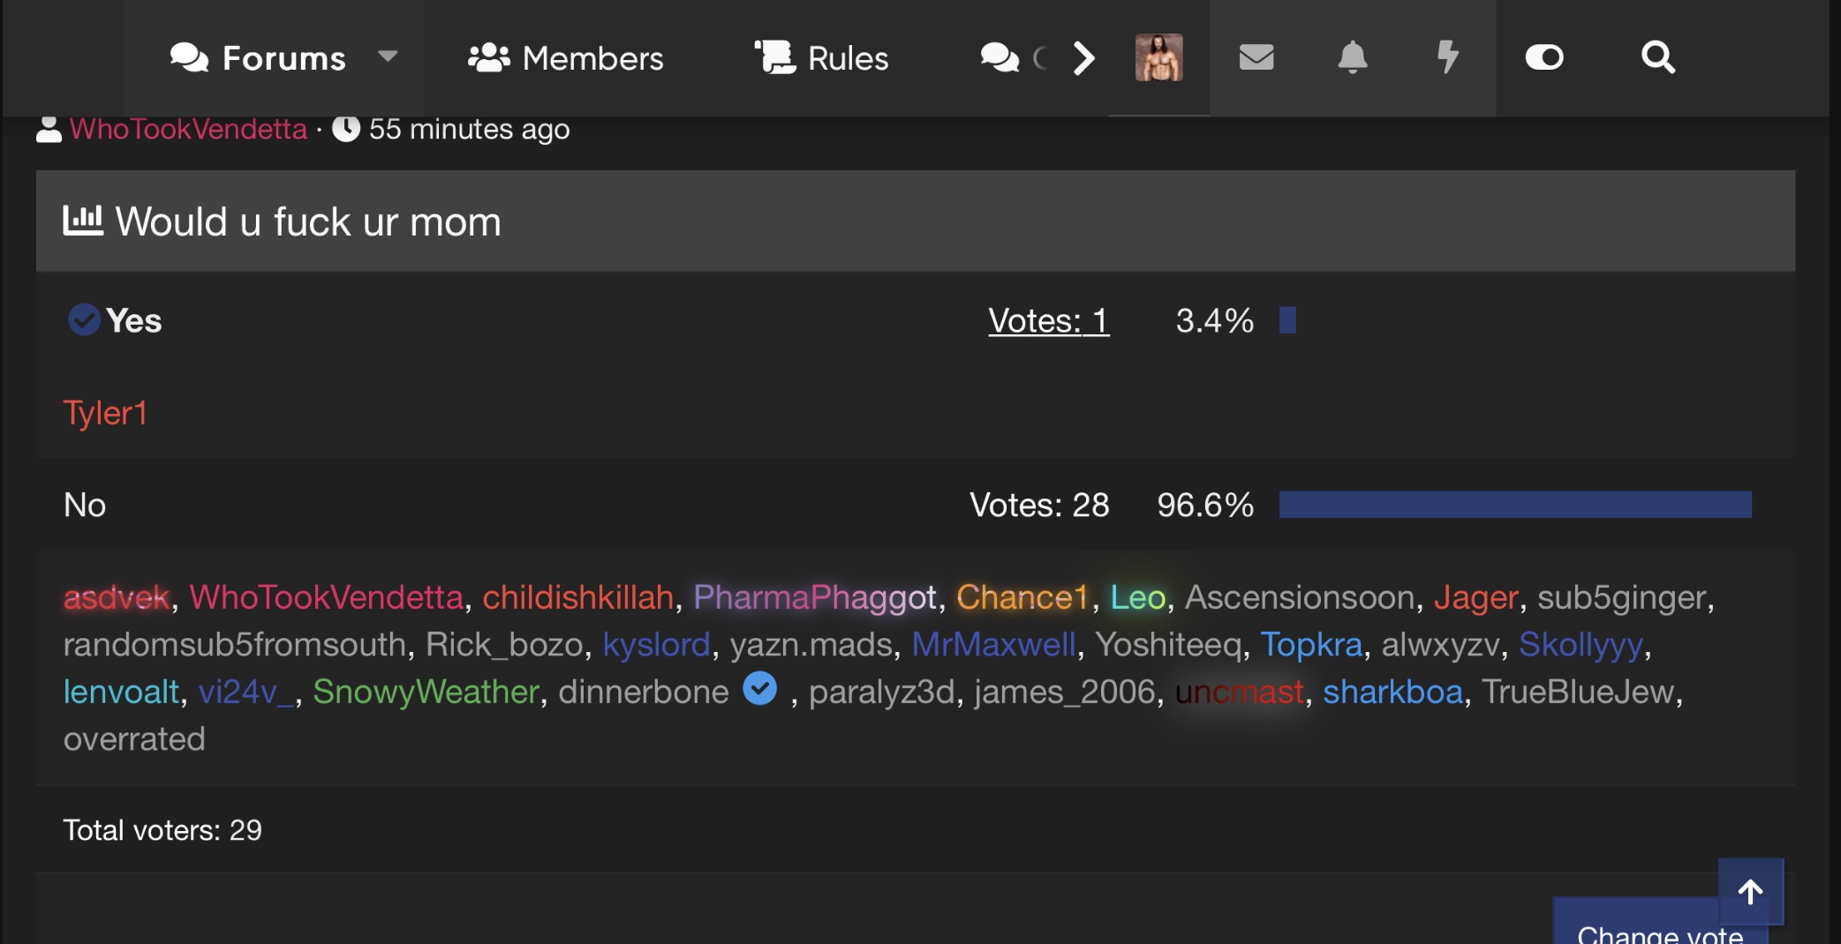Viewport: 1841px width, 944px height.
Task: Click the scroll-to-top arrow button
Action: tap(1750, 891)
